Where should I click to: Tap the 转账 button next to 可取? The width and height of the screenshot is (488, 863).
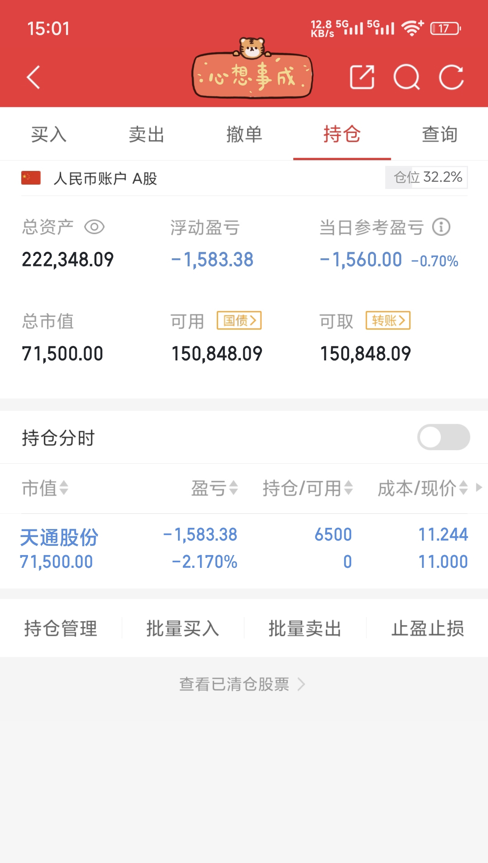tap(388, 320)
